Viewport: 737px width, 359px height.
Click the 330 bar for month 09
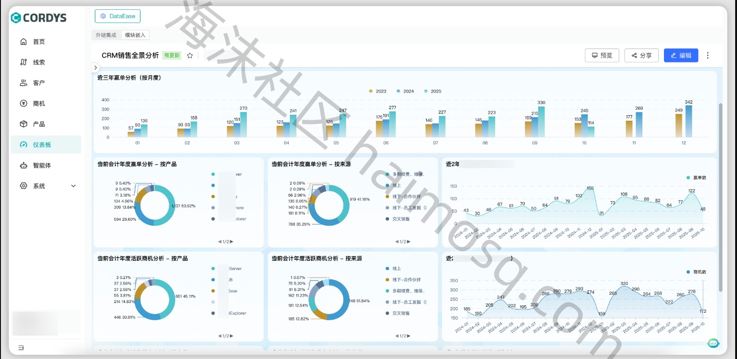click(541, 122)
